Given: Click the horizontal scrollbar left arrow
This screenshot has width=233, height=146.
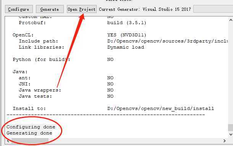Looking at the screenshot, I should click(x=8, y=141).
